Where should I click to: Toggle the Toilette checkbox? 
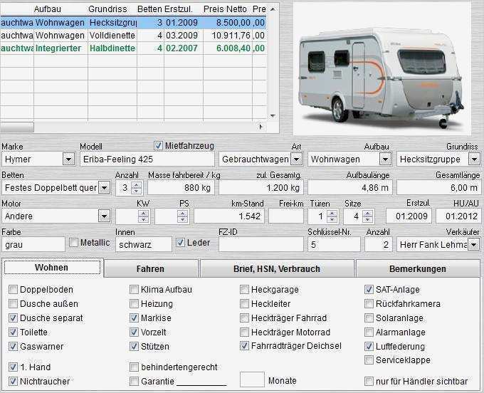click(x=13, y=332)
